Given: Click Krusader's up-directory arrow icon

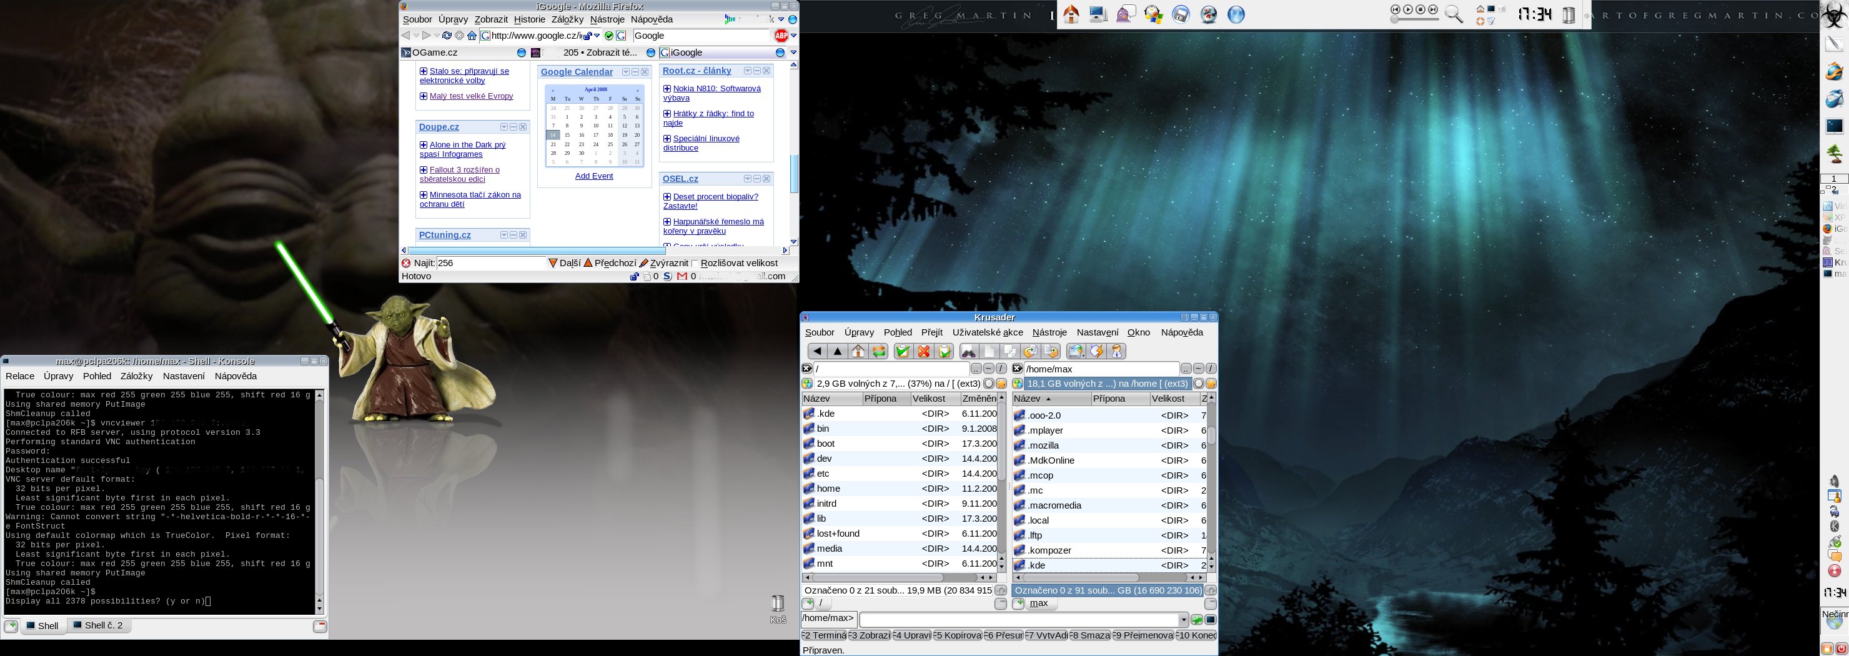Looking at the screenshot, I should point(838,351).
